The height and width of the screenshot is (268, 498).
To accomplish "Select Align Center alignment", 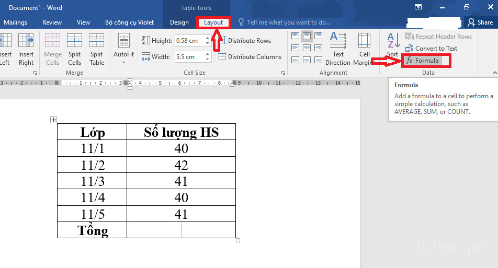I will pyautogui.click(x=307, y=48).
